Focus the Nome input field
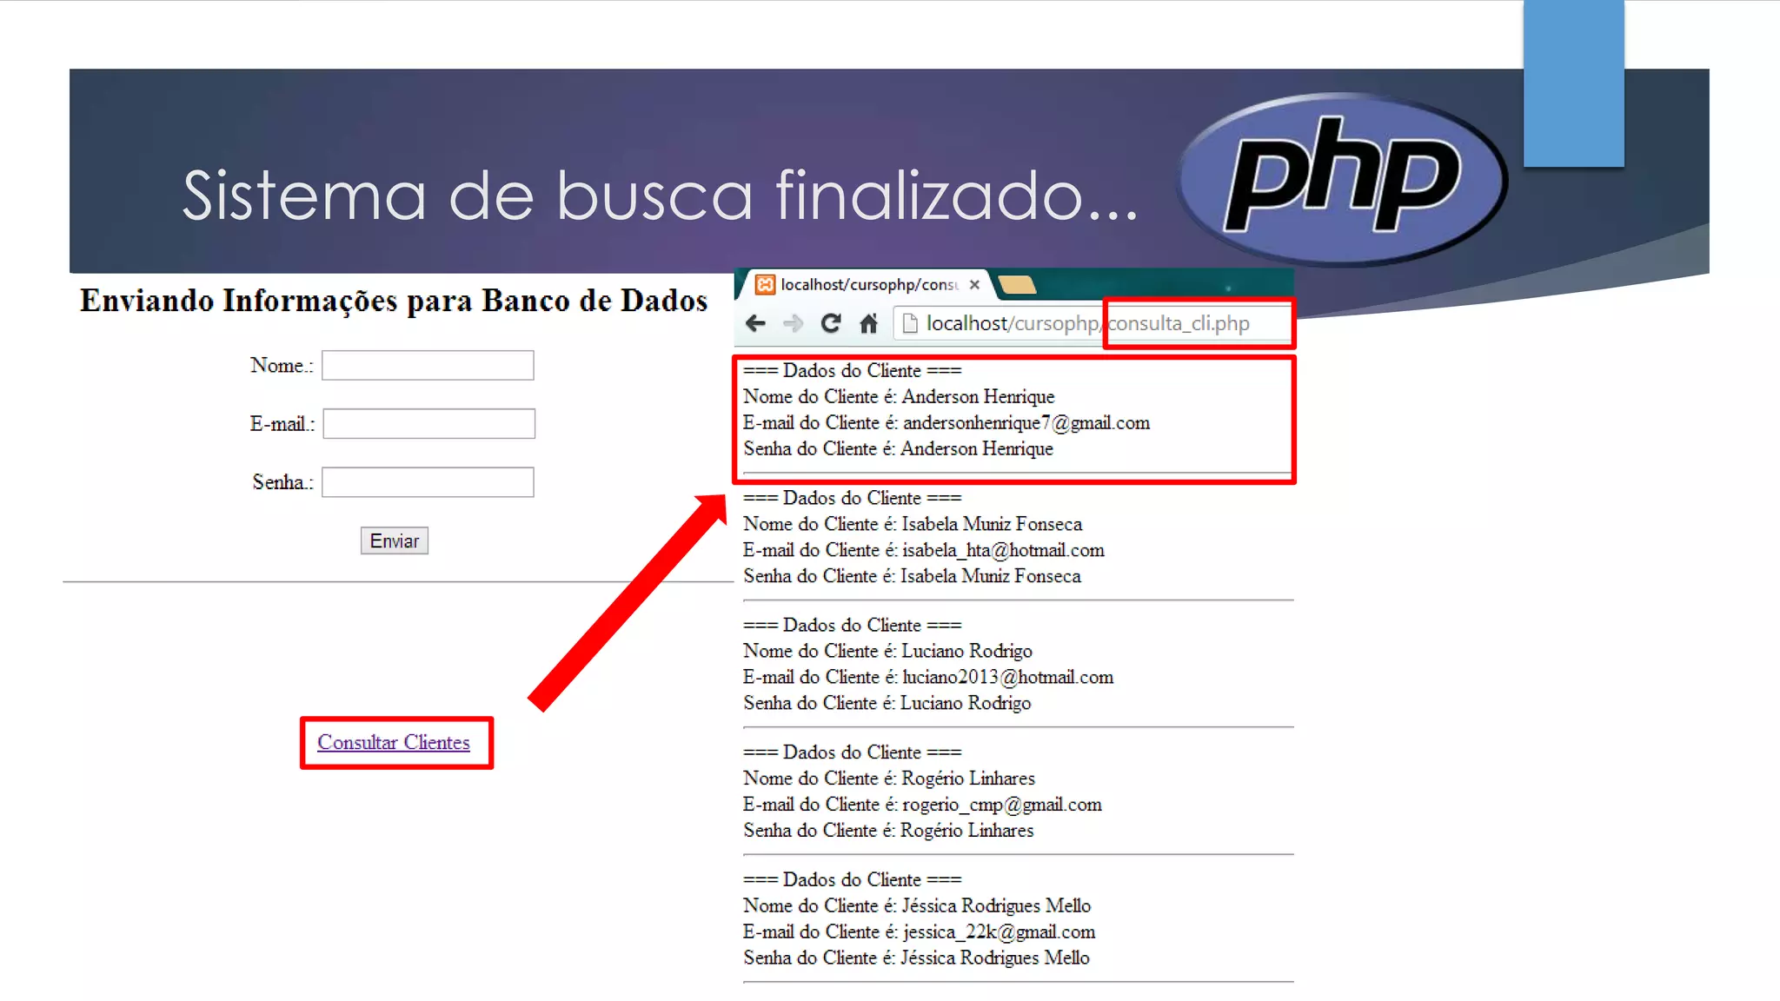 (x=428, y=365)
